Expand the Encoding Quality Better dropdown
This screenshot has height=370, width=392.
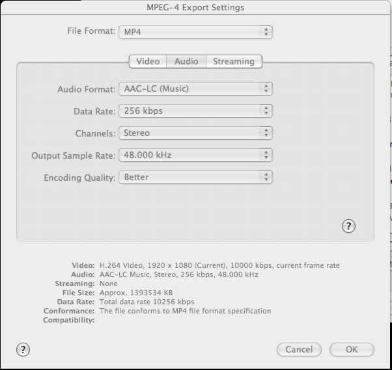pos(195,178)
